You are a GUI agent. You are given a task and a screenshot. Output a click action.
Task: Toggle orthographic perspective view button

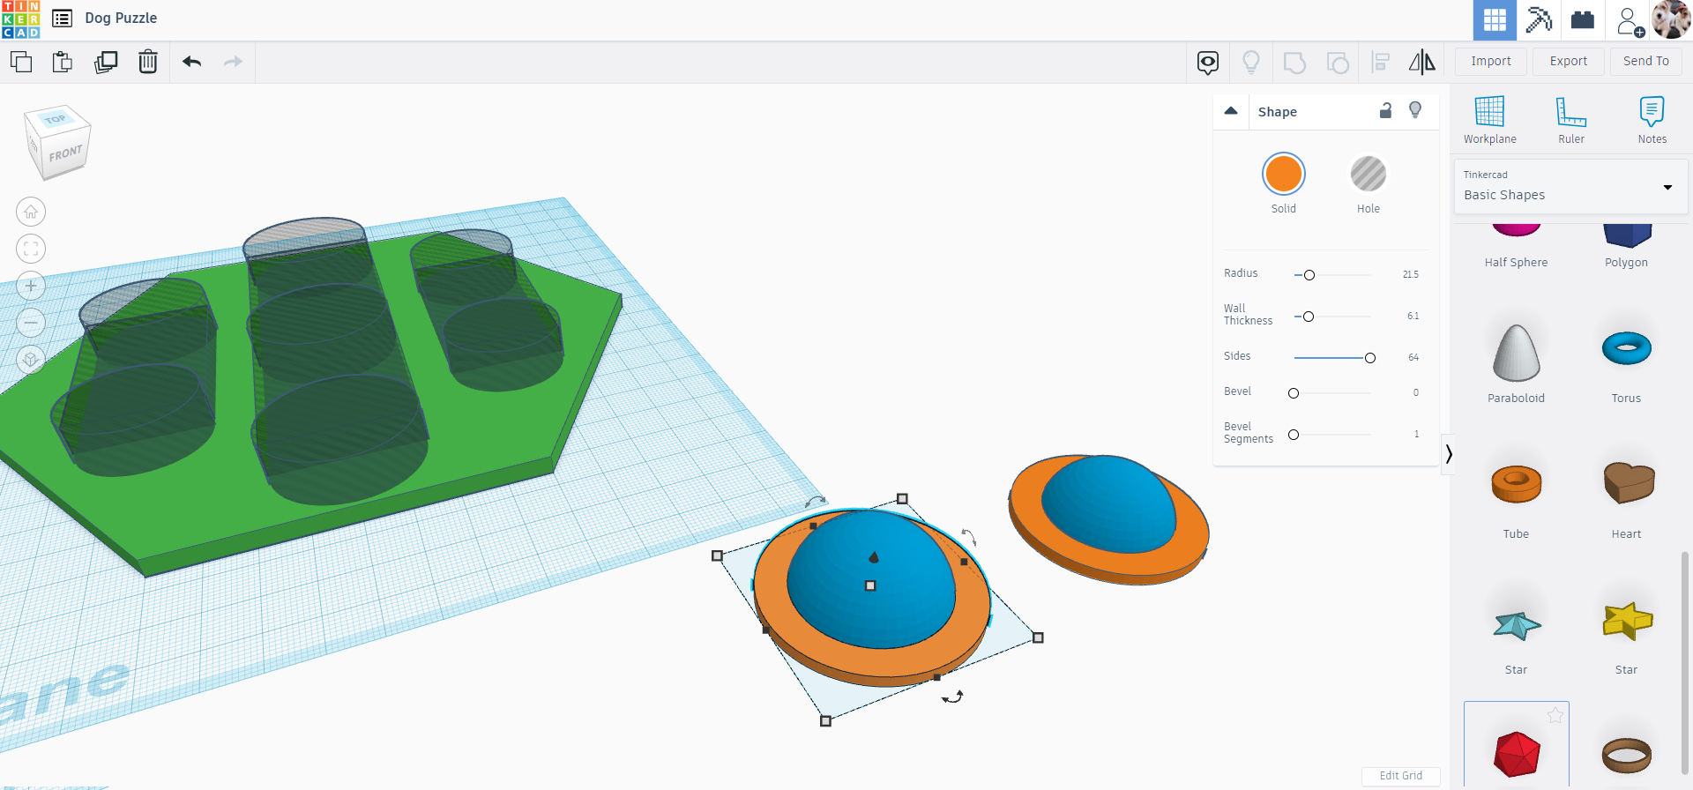click(31, 360)
